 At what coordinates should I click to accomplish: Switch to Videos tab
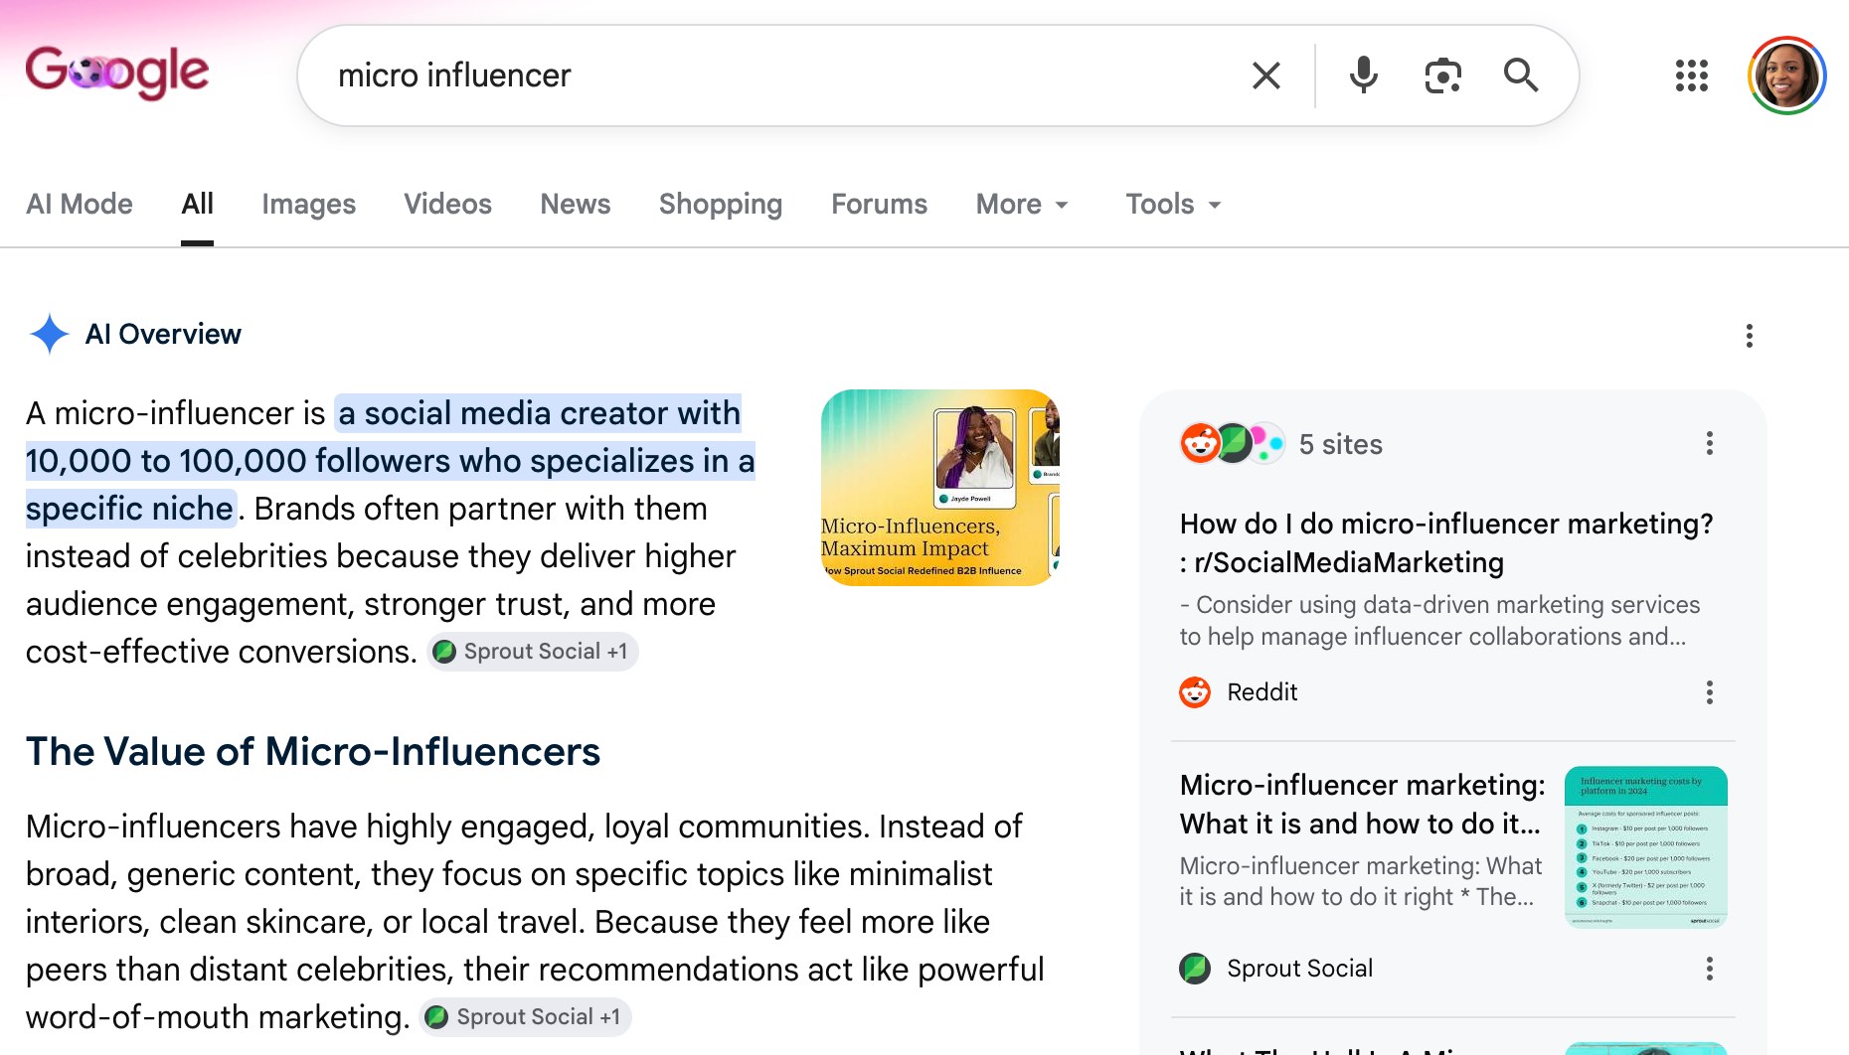[447, 204]
